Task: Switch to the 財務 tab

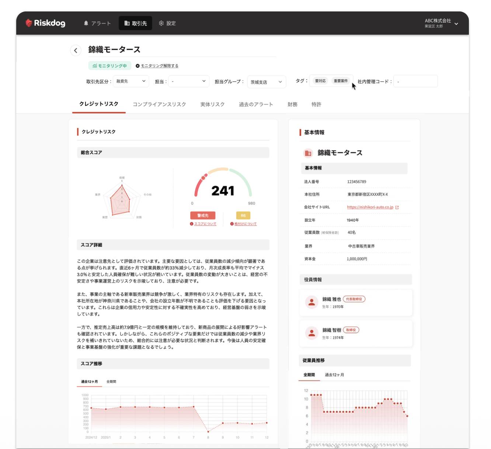Action: 292,104
